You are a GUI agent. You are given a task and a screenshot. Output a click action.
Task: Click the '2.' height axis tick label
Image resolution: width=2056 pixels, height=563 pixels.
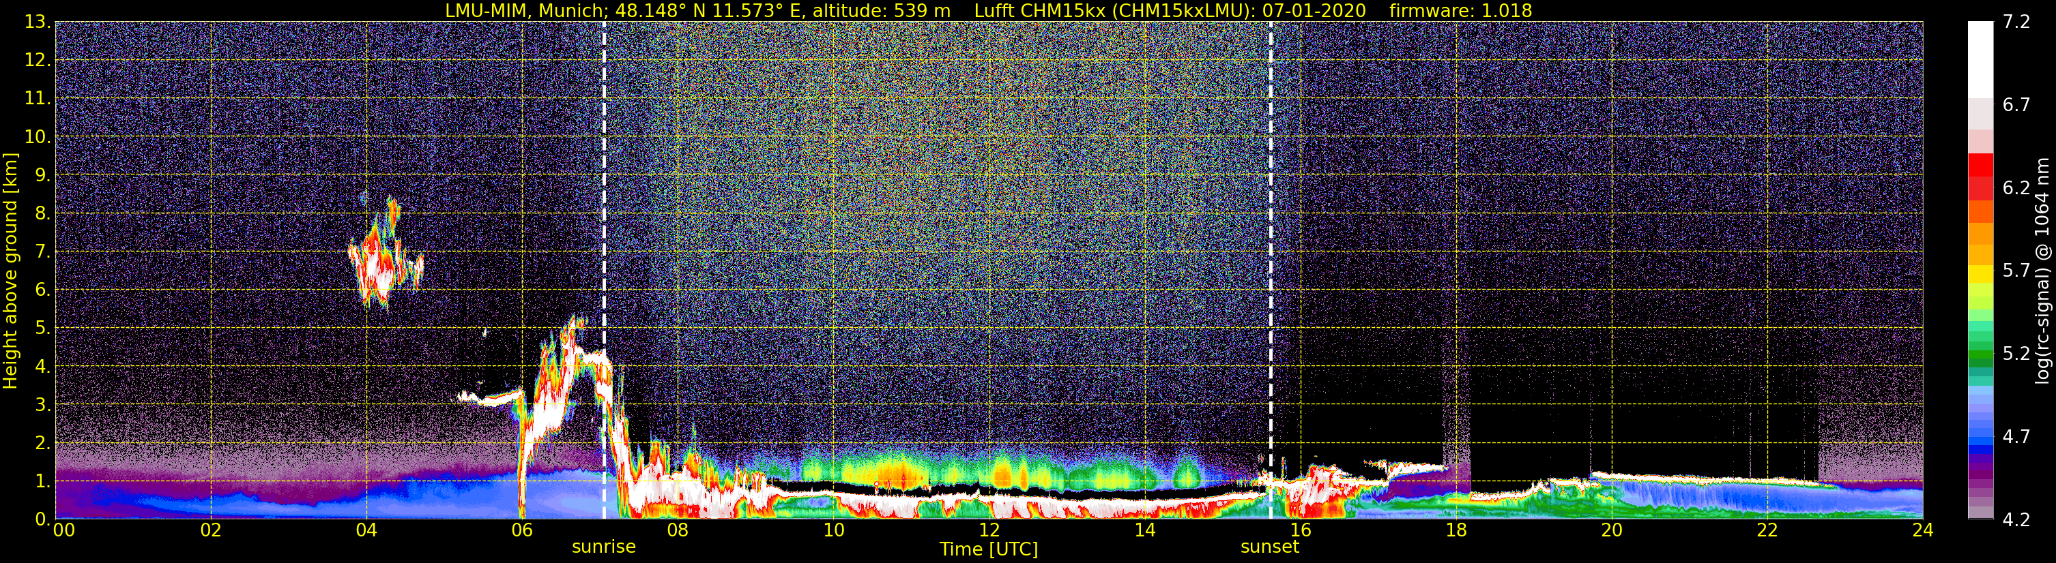click(43, 442)
